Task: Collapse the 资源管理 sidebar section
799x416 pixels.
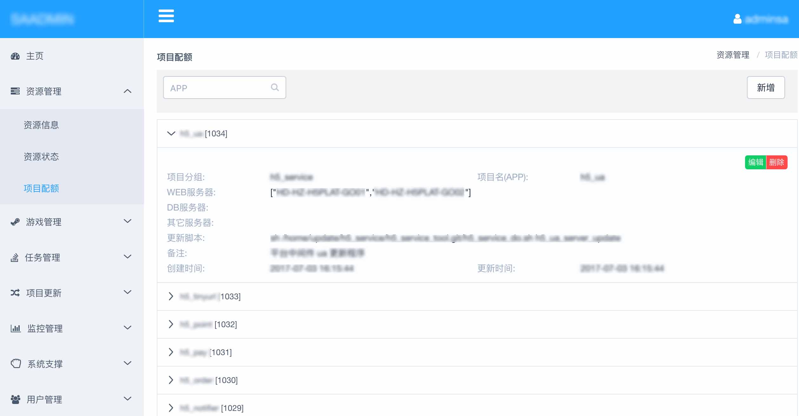Action: click(127, 91)
